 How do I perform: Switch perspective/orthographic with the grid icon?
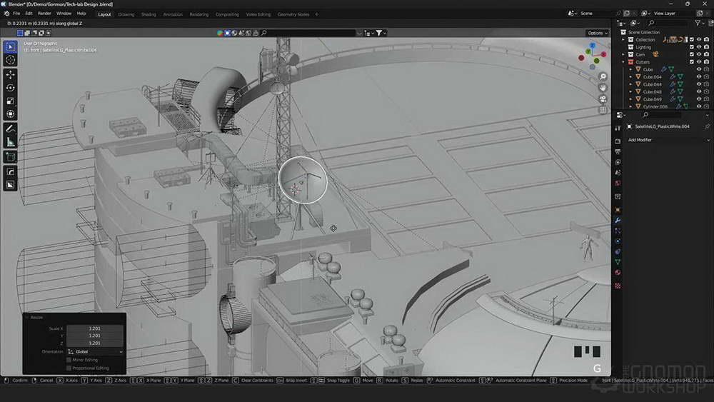pos(603,110)
